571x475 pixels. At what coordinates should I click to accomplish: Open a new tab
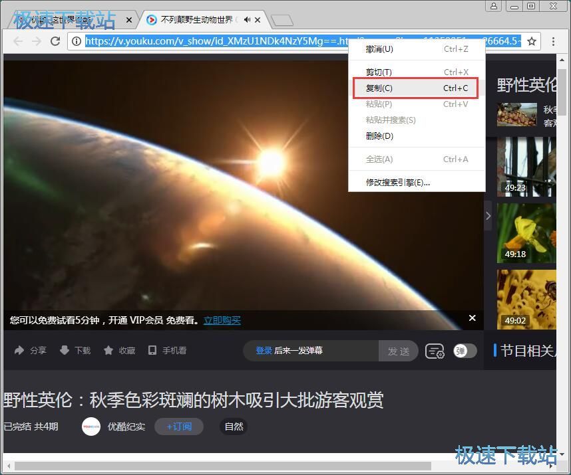pos(282,21)
